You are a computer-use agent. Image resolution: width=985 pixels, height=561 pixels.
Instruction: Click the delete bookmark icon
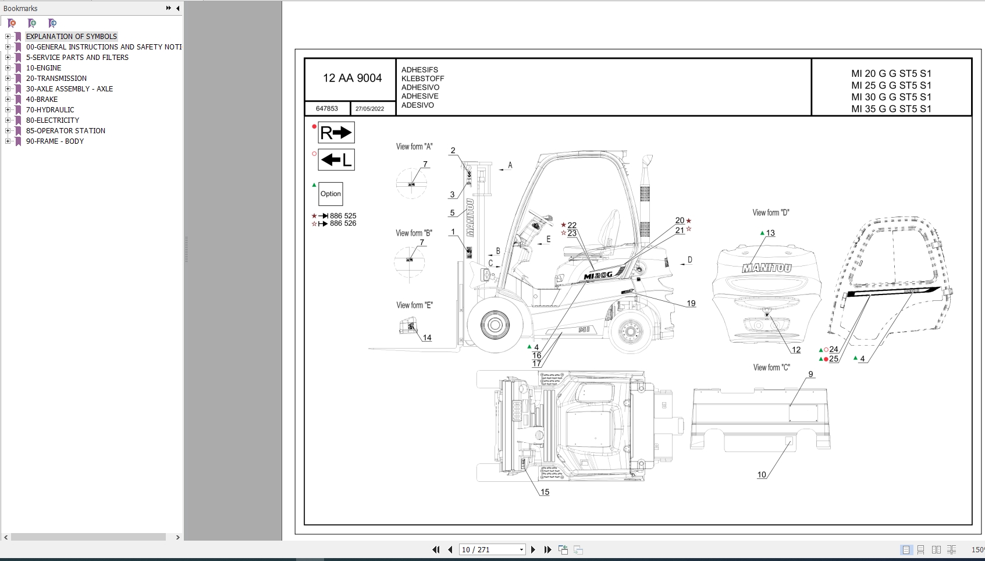point(12,23)
